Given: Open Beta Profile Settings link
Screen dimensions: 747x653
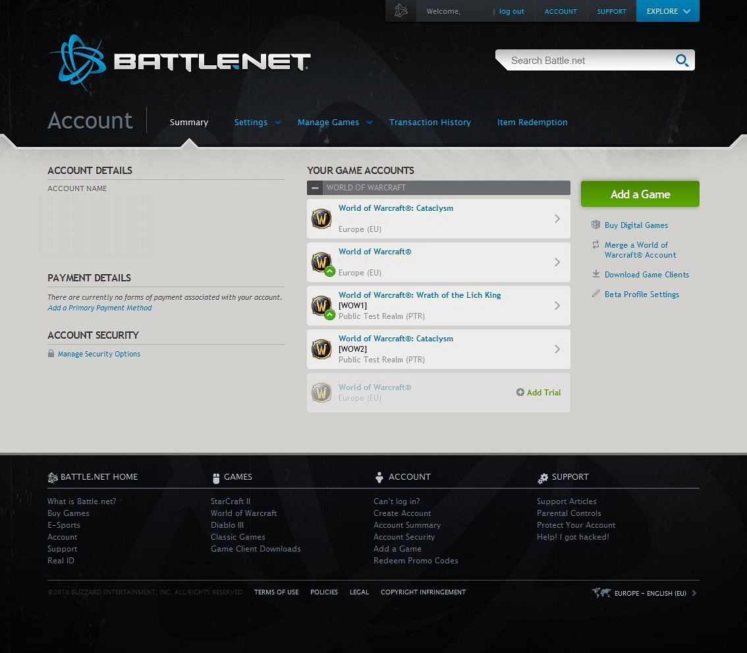Looking at the screenshot, I should point(642,295).
